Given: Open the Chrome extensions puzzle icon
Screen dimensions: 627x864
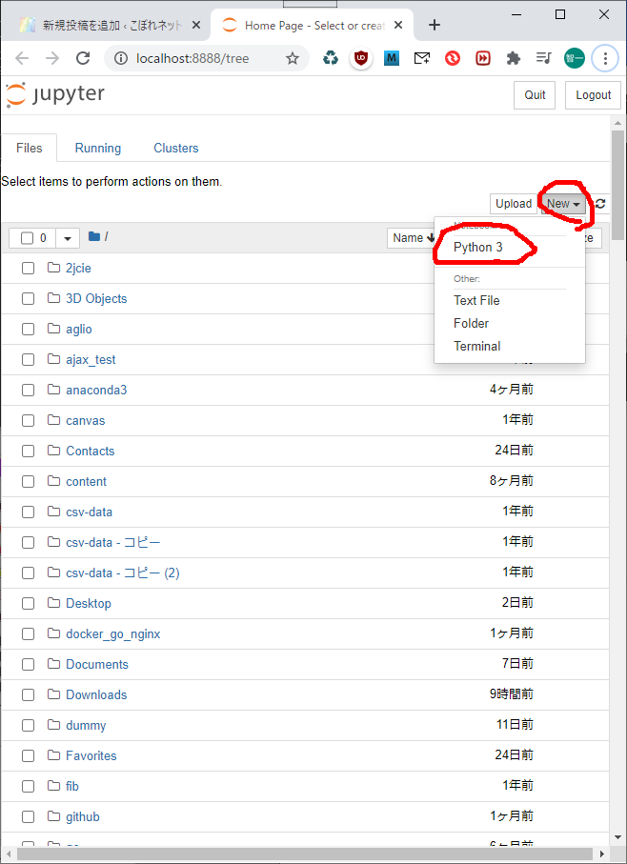Looking at the screenshot, I should click(514, 58).
